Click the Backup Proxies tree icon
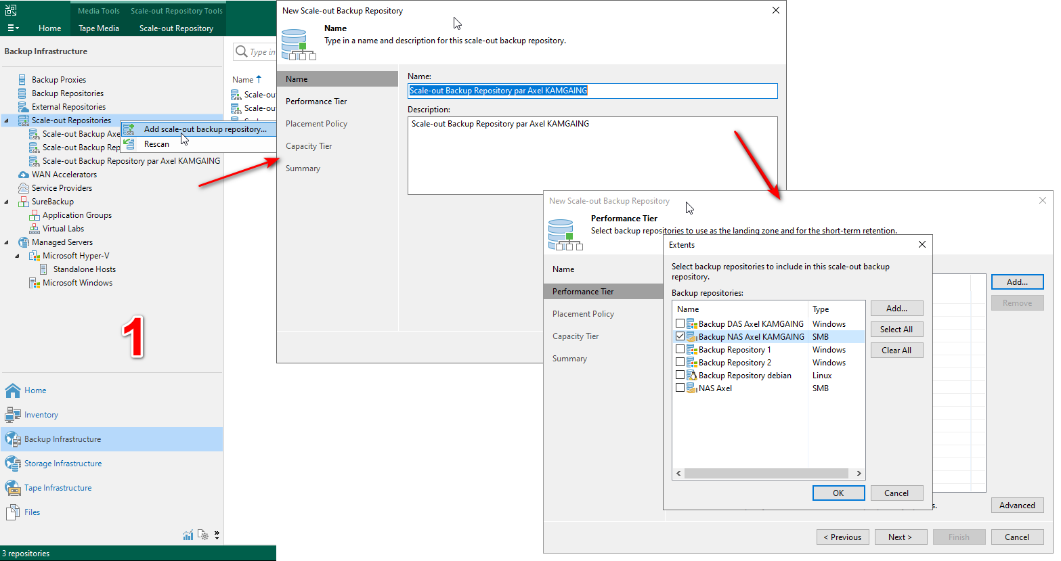Viewport: 1061px width, 561px height. [22, 80]
